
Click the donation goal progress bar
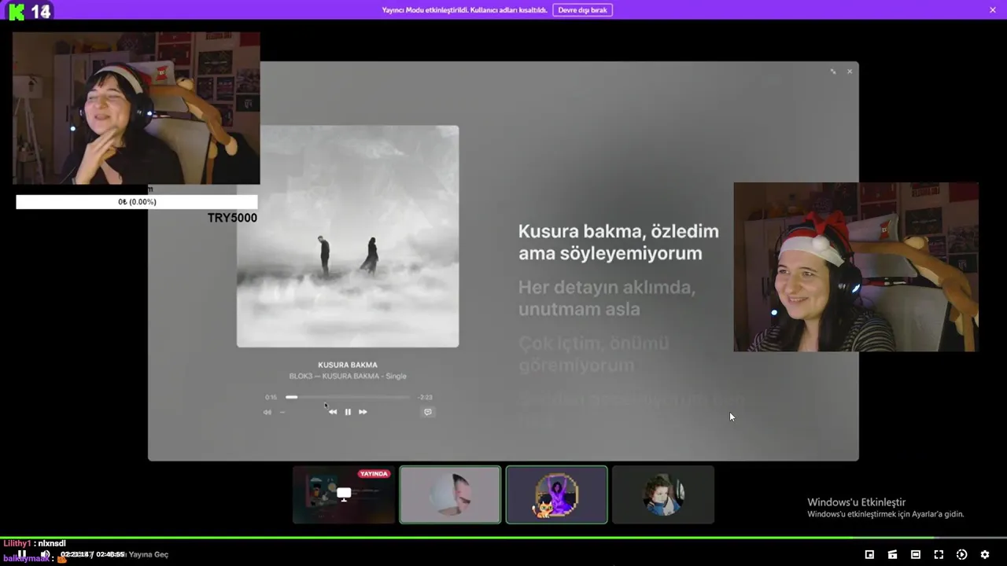[x=137, y=202]
